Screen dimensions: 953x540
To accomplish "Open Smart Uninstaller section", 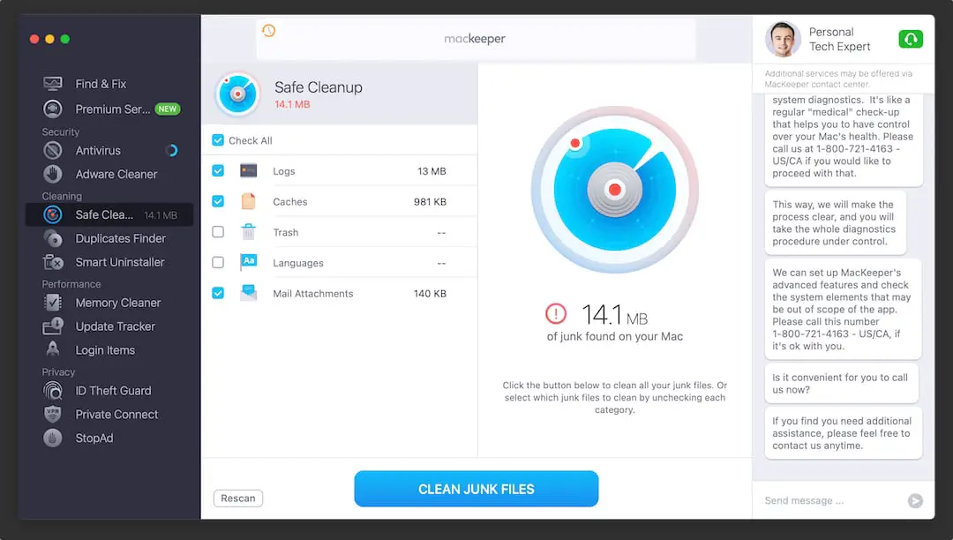I will click(x=109, y=262).
